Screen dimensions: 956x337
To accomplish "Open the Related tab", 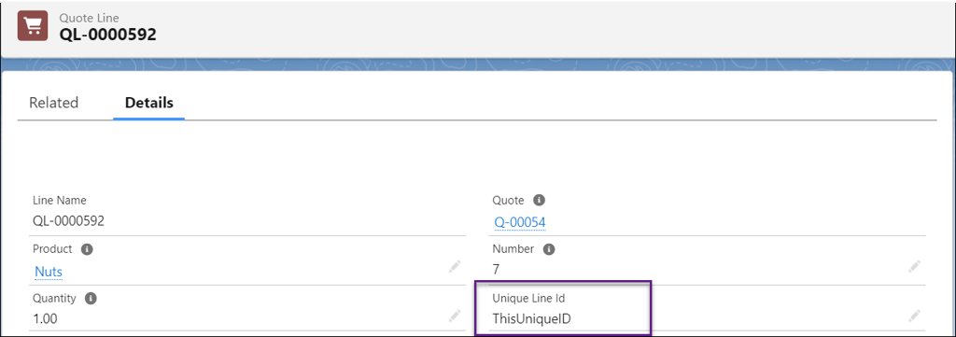I will pos(53,103).
